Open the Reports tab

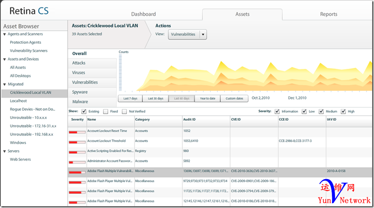point(328,14)
